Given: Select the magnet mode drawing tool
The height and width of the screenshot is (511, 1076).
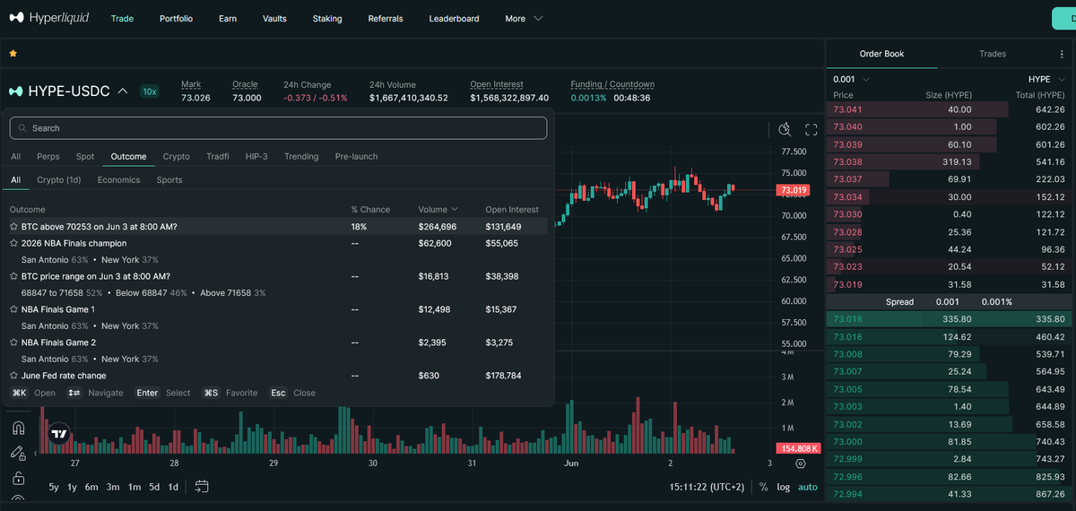Looking at the screenshot, I should [x=18, y=428].
